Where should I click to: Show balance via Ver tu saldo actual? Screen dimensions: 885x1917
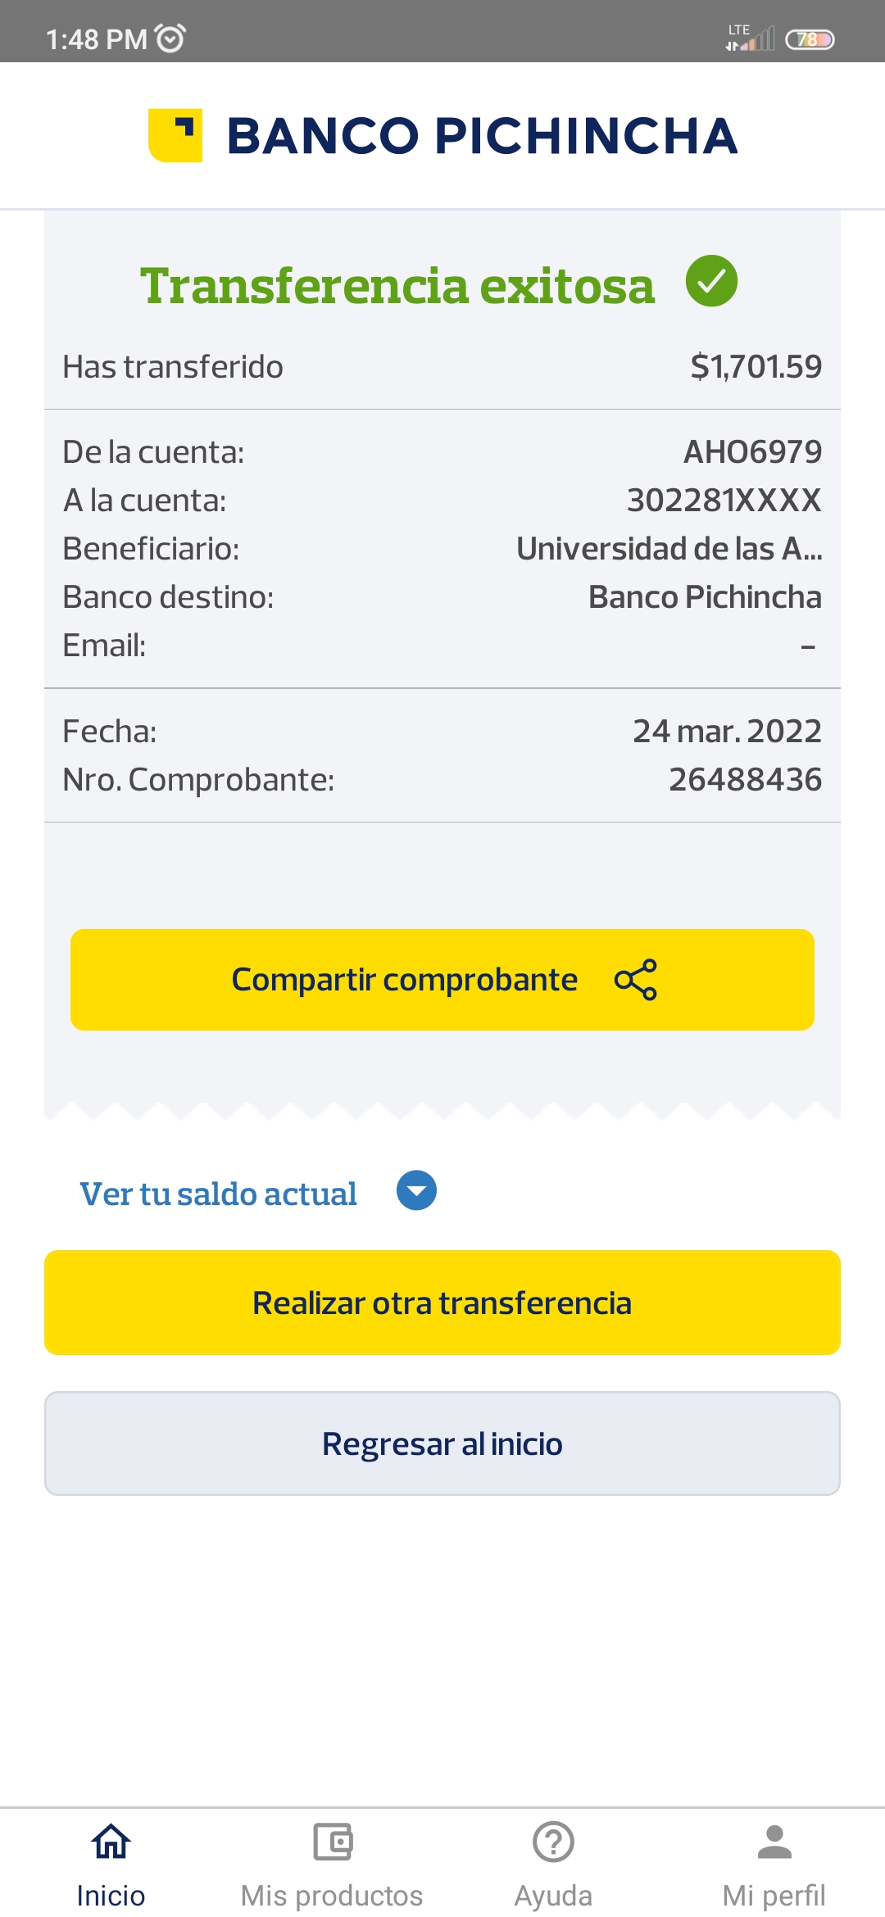(218, 1194)
